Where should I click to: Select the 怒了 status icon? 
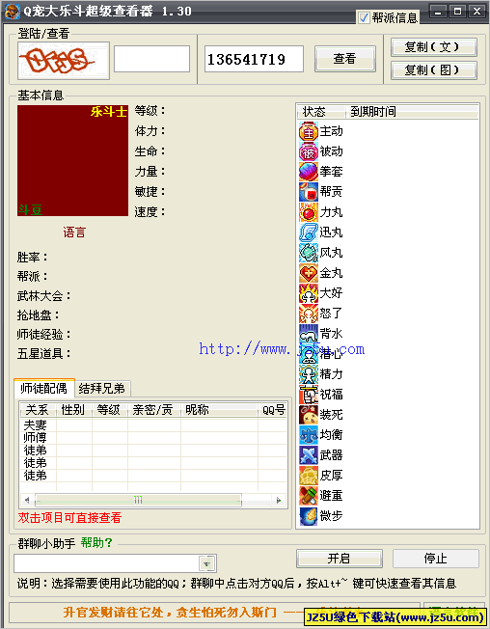[x=309, y=314]
